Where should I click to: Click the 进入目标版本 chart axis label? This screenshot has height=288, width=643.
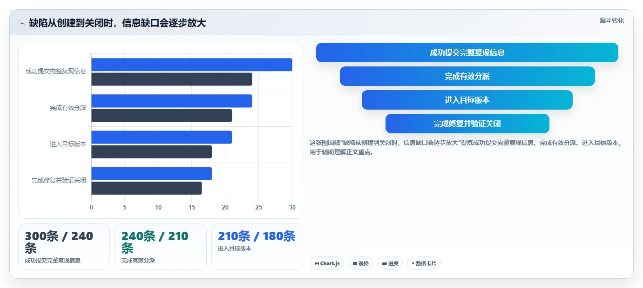click(68, 144)
